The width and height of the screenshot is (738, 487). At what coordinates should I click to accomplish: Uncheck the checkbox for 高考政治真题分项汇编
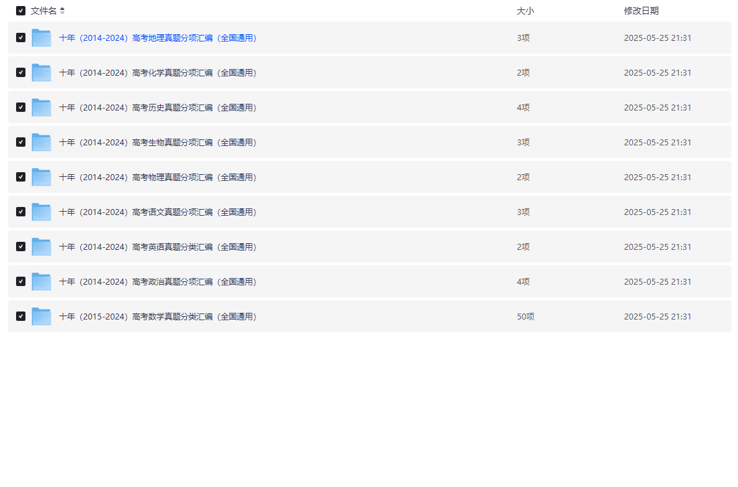pos(21,281)
